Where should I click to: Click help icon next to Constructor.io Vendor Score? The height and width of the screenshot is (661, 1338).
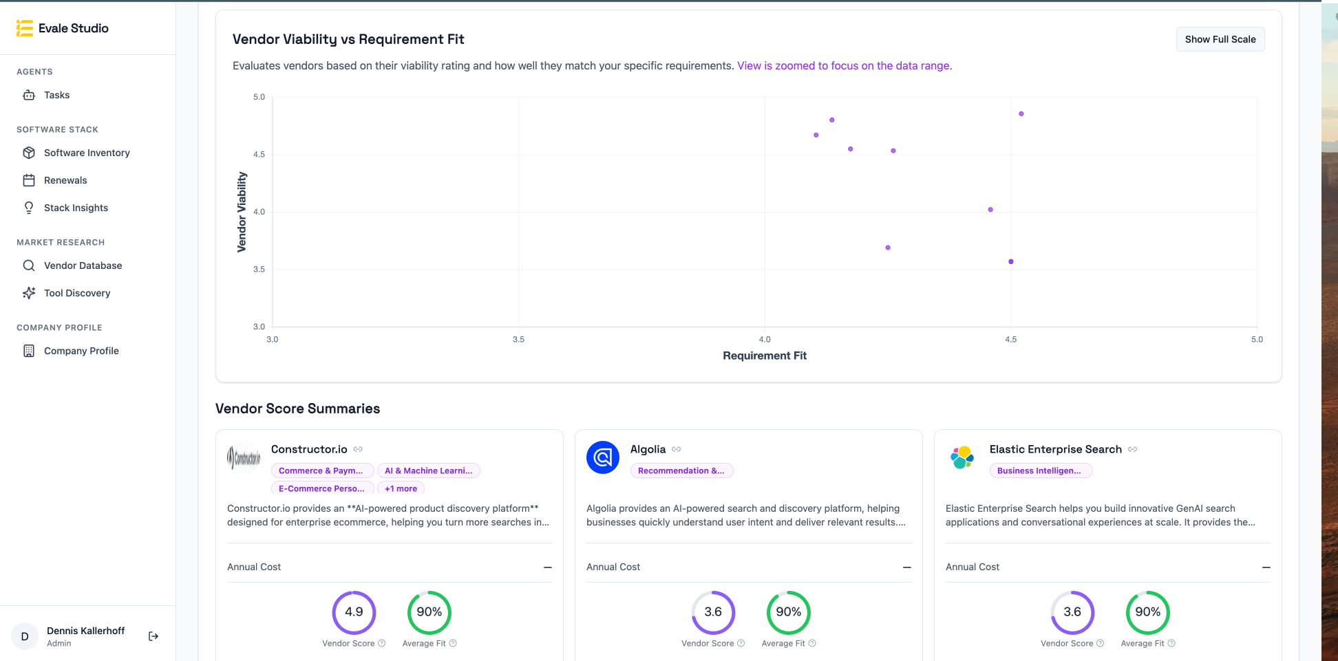click(x=382, y=644)
